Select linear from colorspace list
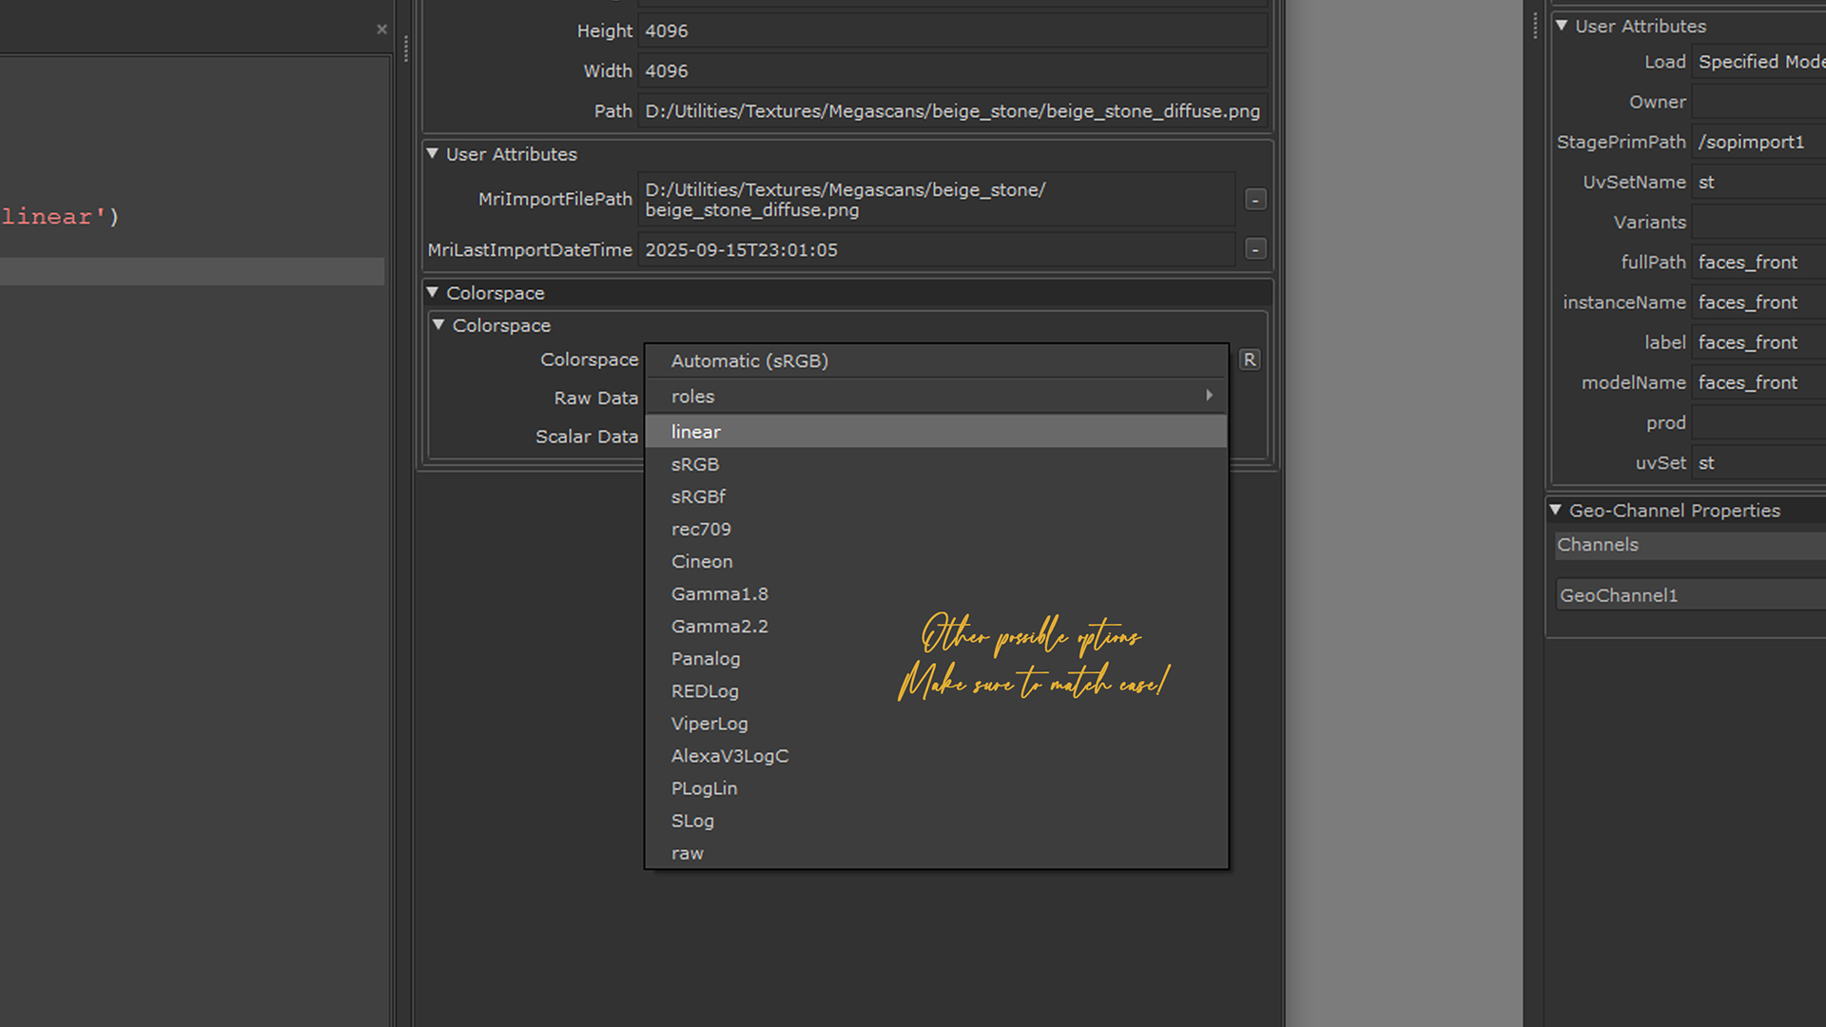The height and width of the screenshot is (1027, 1826). click(x=696, y=432)
